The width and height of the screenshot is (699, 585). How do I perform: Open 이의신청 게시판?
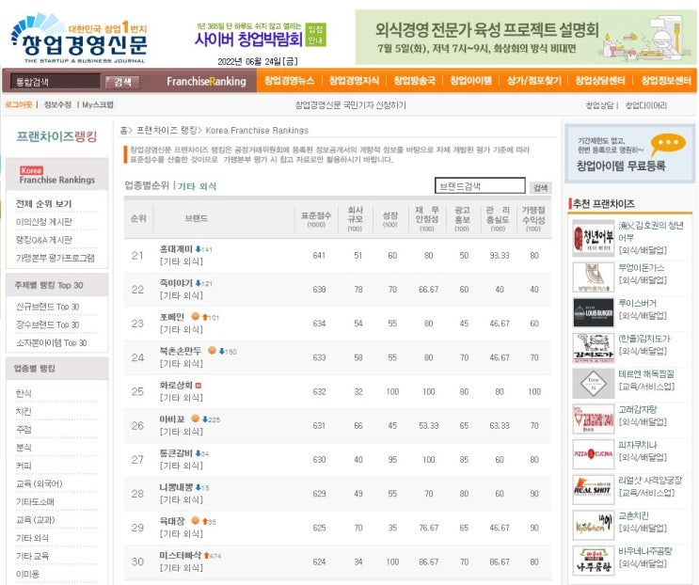(43, 221)
